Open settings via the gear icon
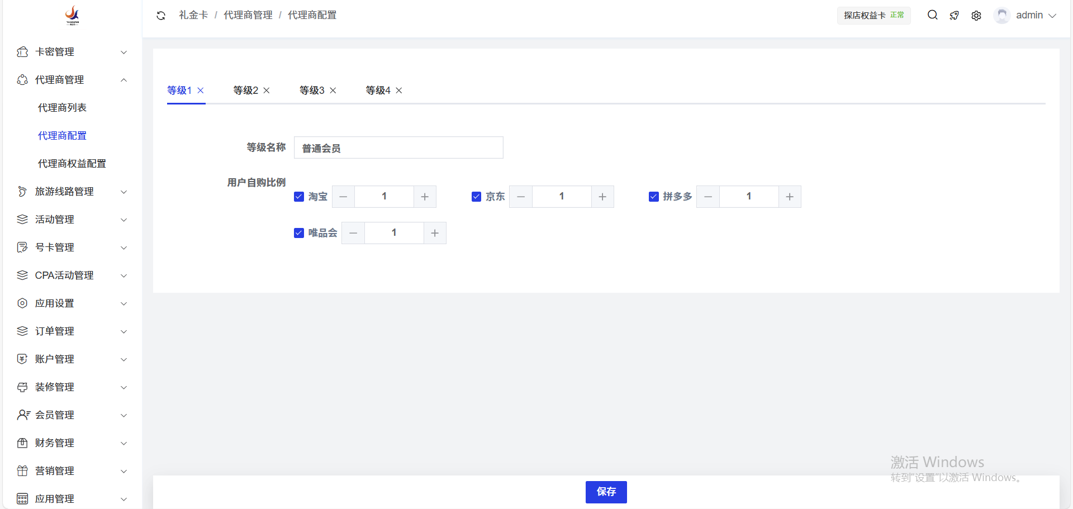The image size is (1073, 509). click(976, 16)
